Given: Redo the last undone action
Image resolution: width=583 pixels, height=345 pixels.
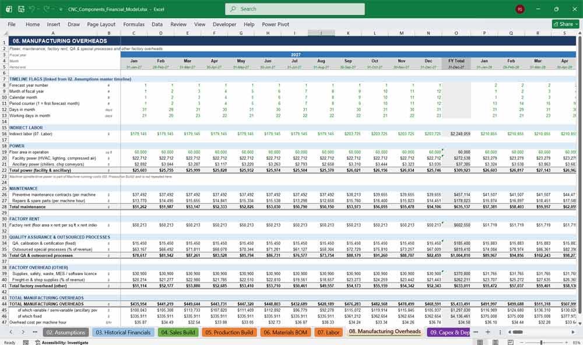Looking at the screenshot, I should (47, 9).
